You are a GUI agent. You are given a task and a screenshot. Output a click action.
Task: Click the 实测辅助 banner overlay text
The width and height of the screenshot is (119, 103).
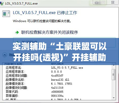[x=60, y=51]
